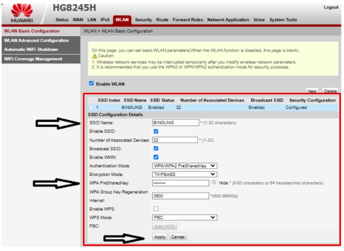The image size is (344, 251).
Task: Toggle the Enable SSID checkbox
Action: (x=156, y=131)
